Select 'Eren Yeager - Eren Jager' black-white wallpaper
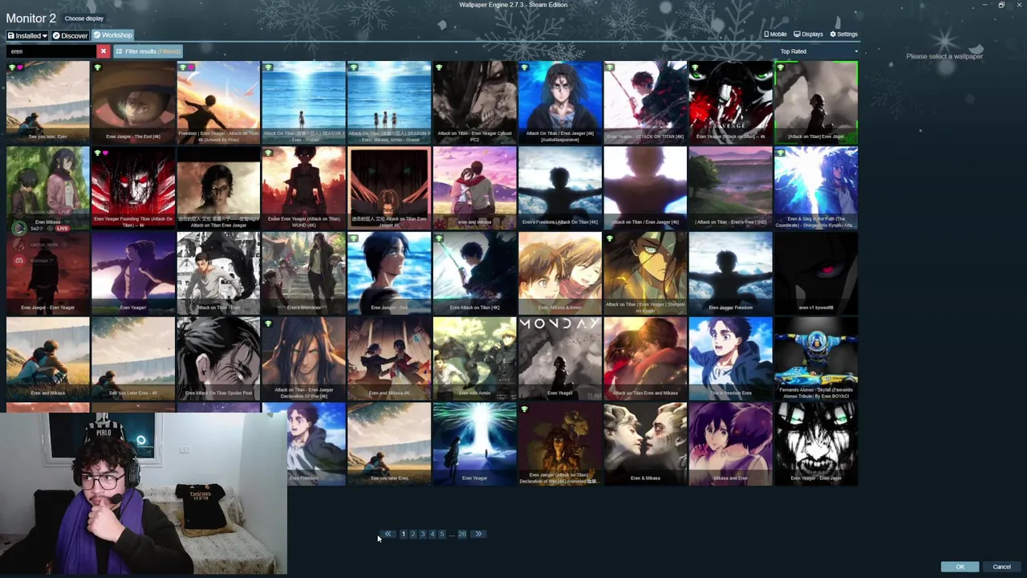This screenshot has height=578, width=1027. pyautogui.click(x=816, y=444)
